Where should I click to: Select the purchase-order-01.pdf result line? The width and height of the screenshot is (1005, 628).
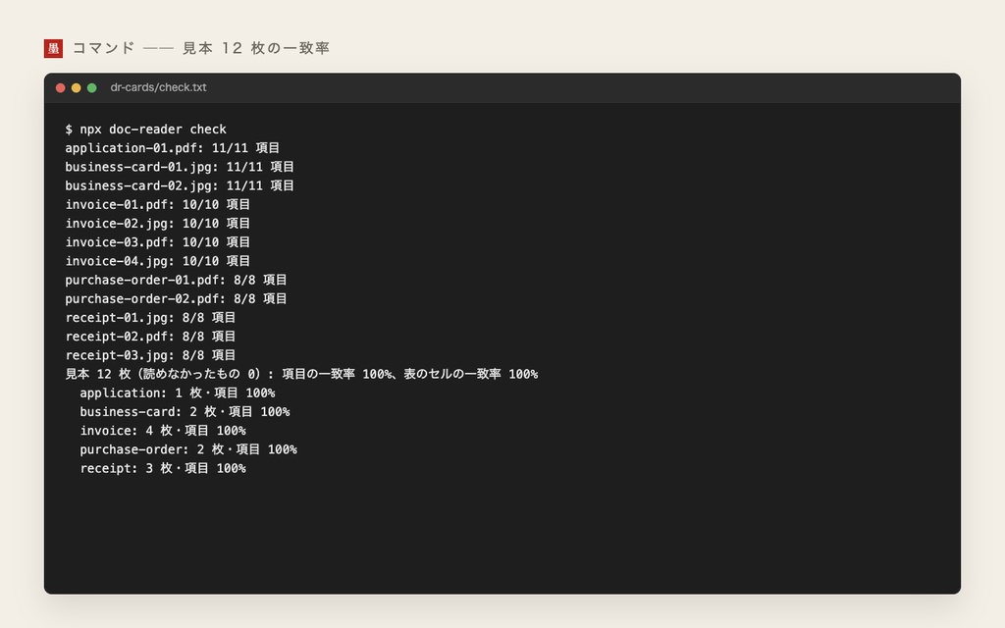[177, 280]
